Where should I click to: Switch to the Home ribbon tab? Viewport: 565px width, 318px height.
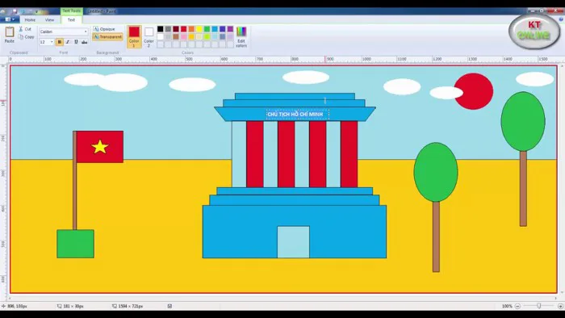30,20
